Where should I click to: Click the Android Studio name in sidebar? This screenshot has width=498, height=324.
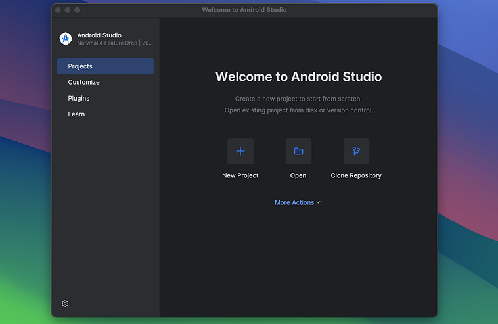point(99,35)
